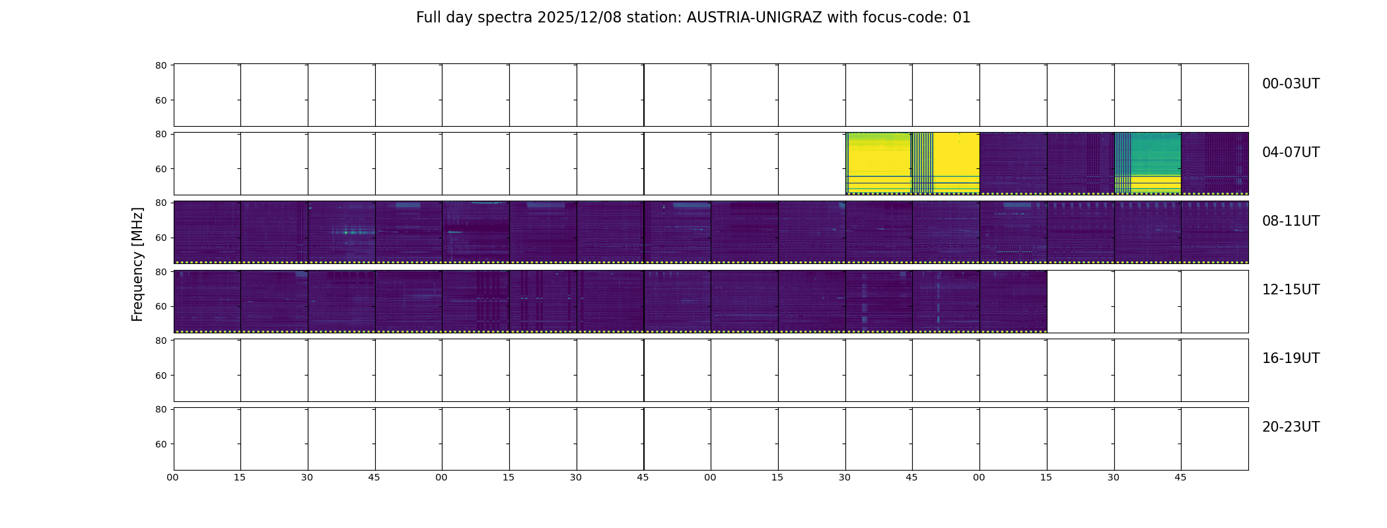
Task: Click the 80 tick label of the 08-11UT row
Action: pos(160,203)
